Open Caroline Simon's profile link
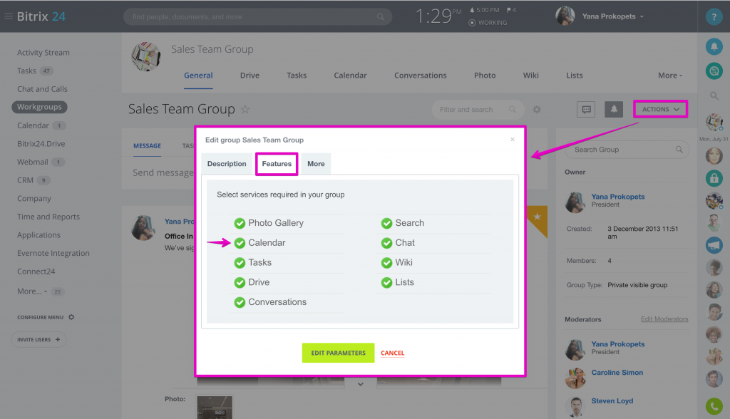This screenshot has width=730, height=419. pyautogui.click(x=617, y=373)
